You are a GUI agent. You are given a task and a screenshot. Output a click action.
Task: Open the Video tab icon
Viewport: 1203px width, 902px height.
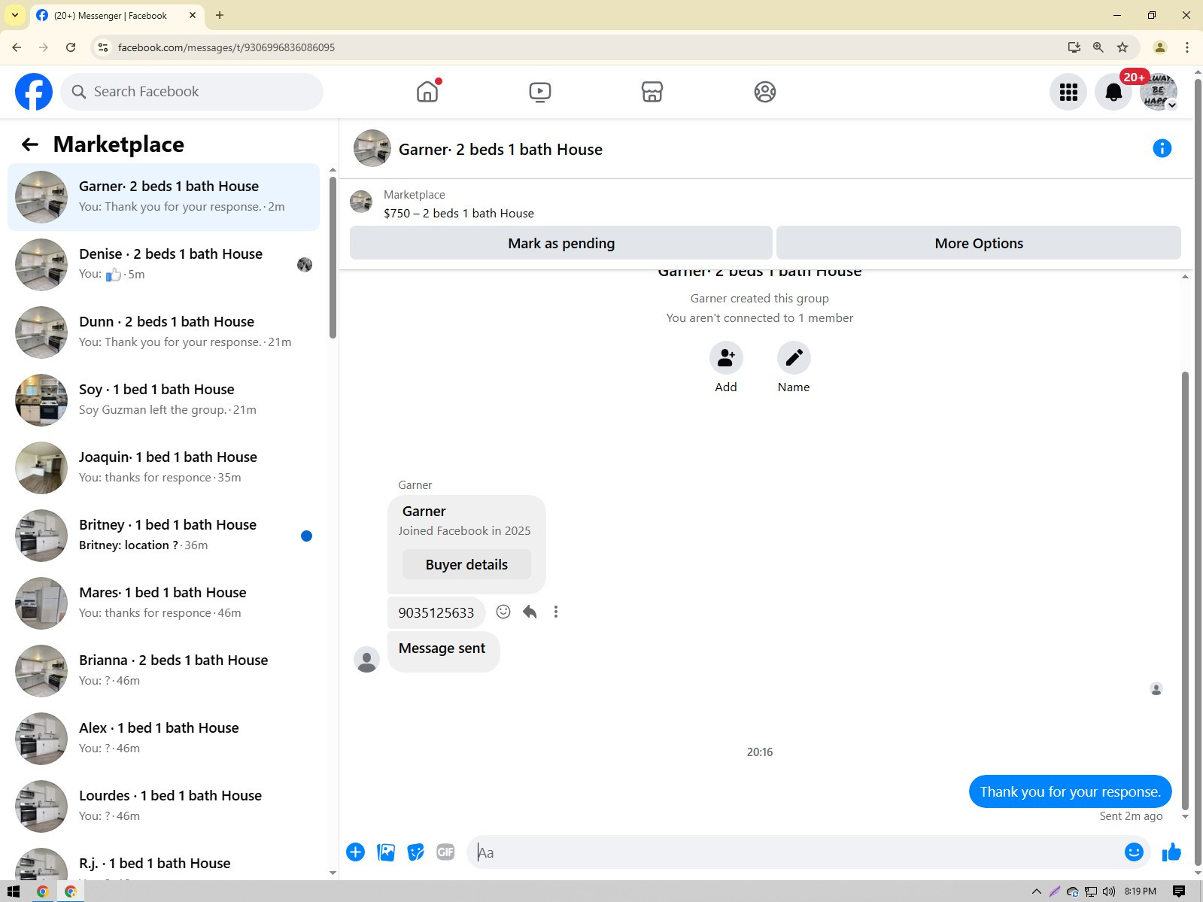[x=539, y=92]
